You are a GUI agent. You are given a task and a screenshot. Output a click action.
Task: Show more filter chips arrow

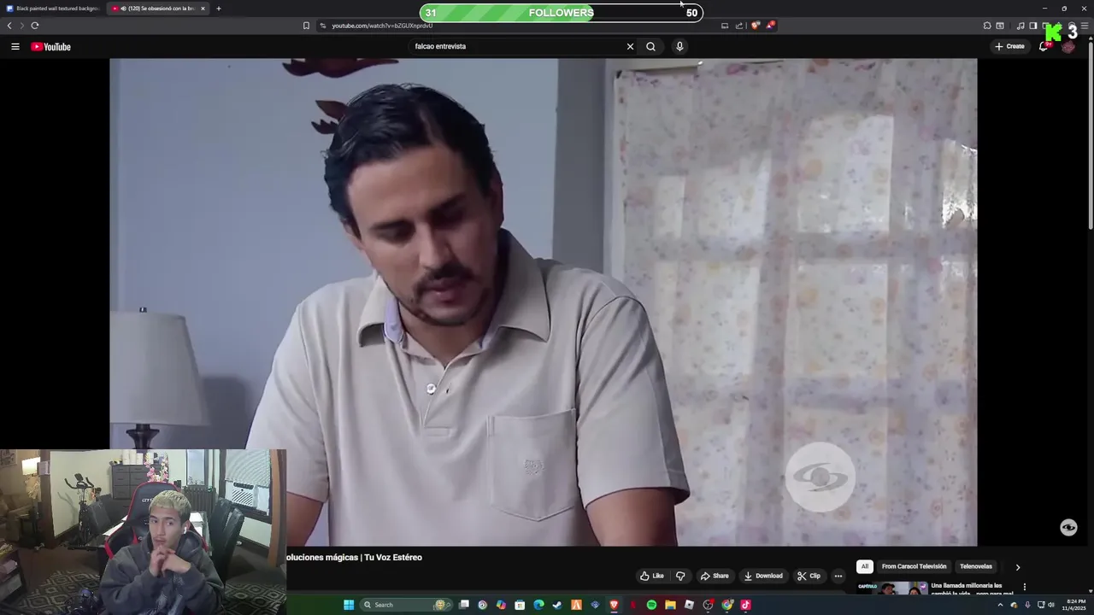click(1017, 566)
